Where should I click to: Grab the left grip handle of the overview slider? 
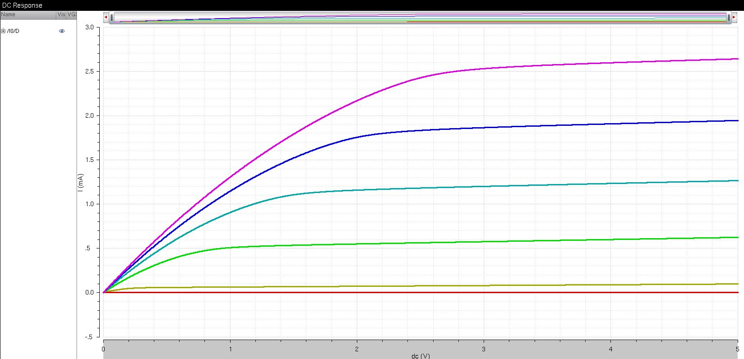tap(112, 18)
